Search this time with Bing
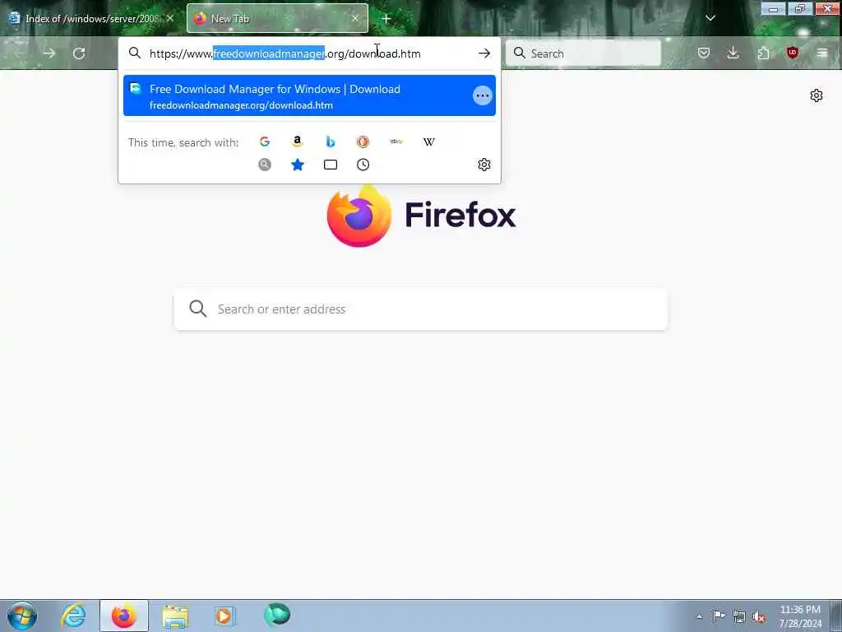This screenshot has width=842, height=632. click(x=331, y=142)
